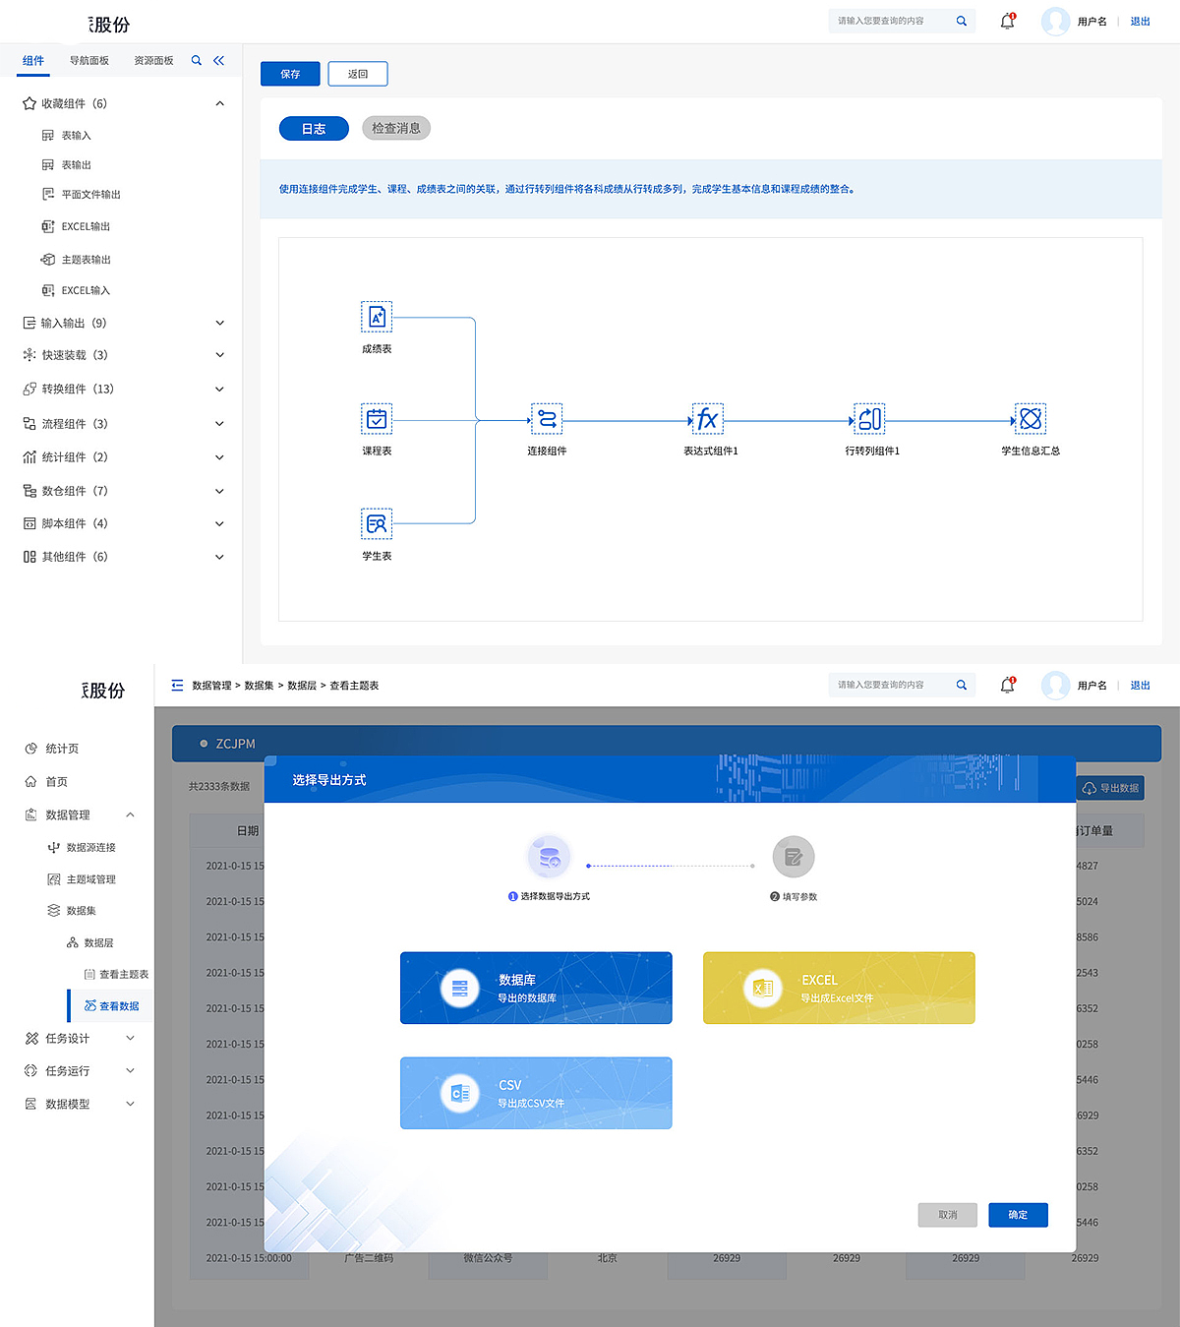Choose EXCEL export option card
The height and width of the screenshot is (1327, 1180).
[x=839, y=988]
